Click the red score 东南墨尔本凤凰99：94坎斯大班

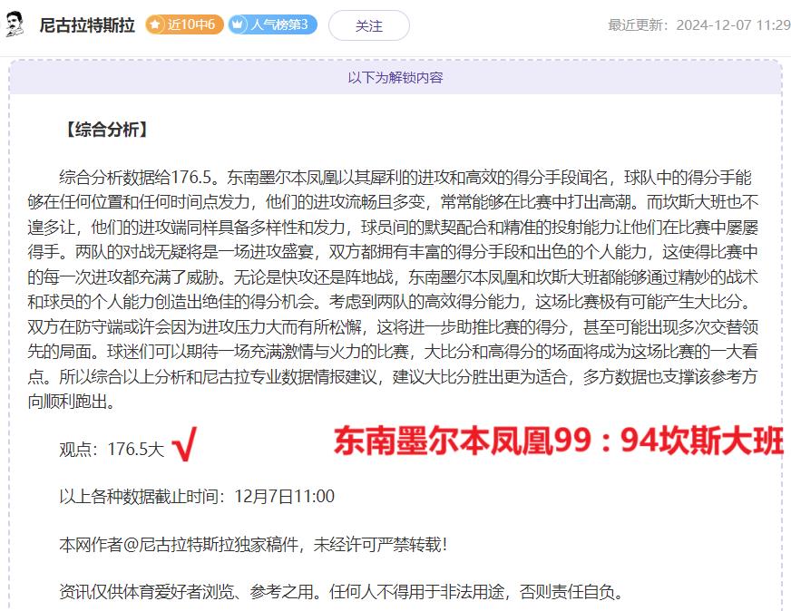tap(558, 441)
